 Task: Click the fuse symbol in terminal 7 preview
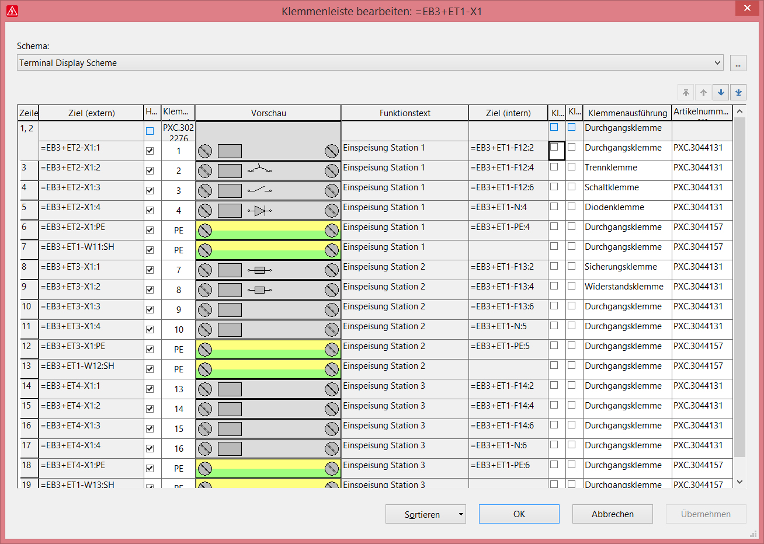pyautogui.click(x=259, y=270)
